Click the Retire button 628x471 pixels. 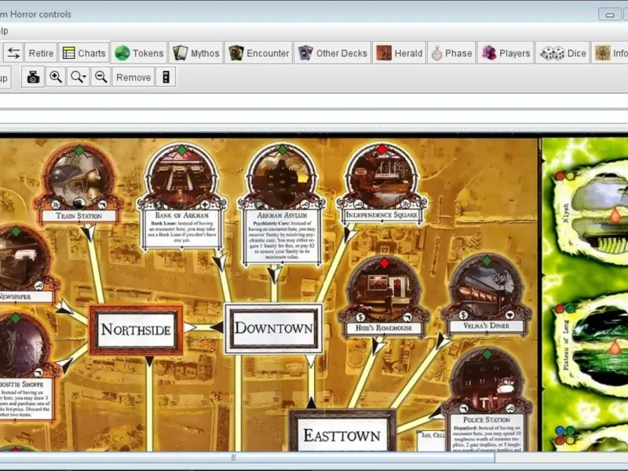point(41,53)
